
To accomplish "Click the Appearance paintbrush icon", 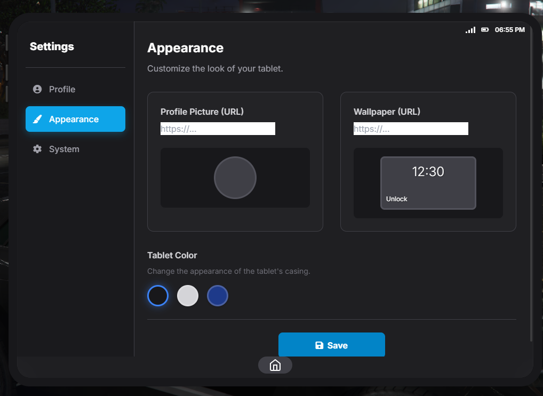I will click(x=37, y=119).
